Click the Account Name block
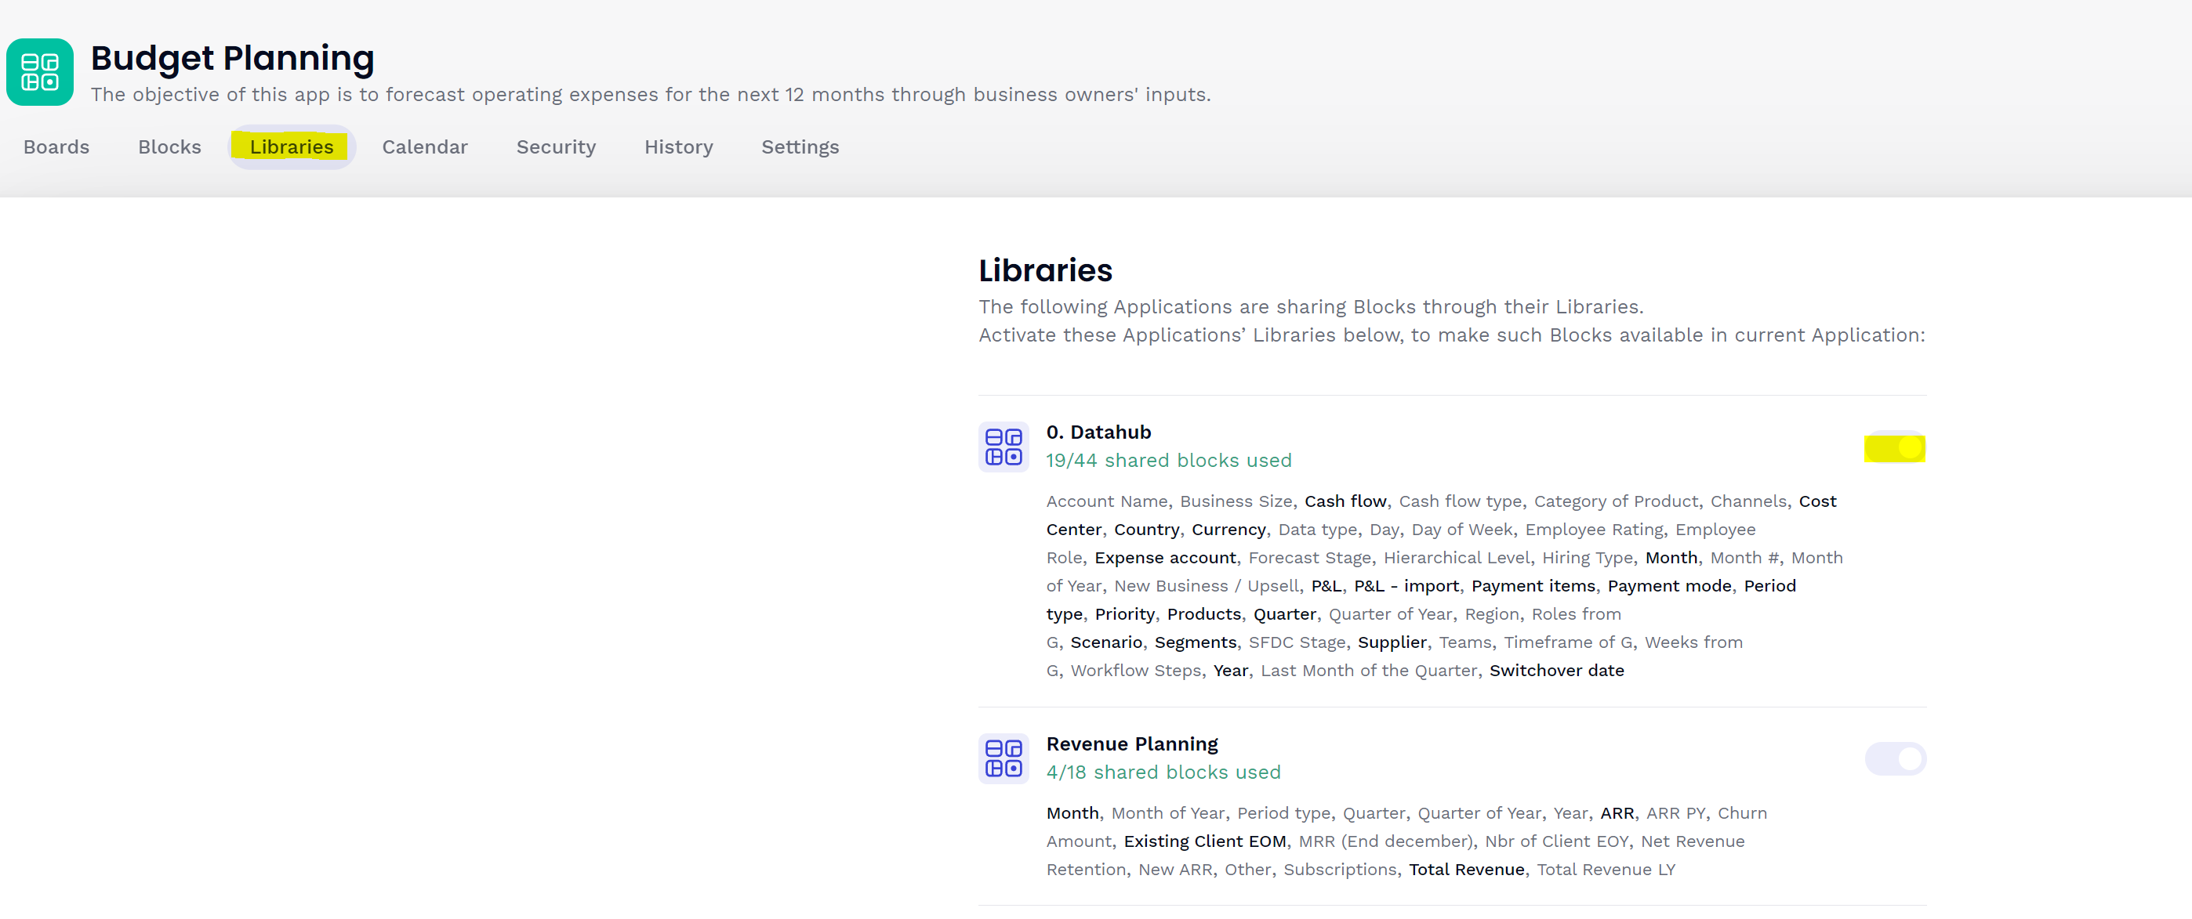Viewport: 2192px width, 919px height. [x=1106, y=501]
